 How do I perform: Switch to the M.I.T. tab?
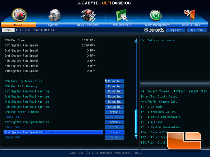click(18, 25)
